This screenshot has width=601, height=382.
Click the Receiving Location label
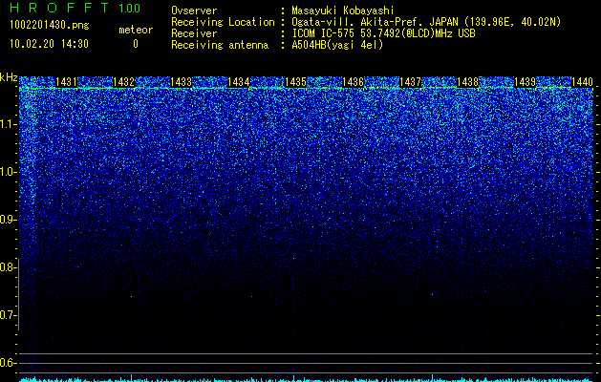click(x=223, y=22)
